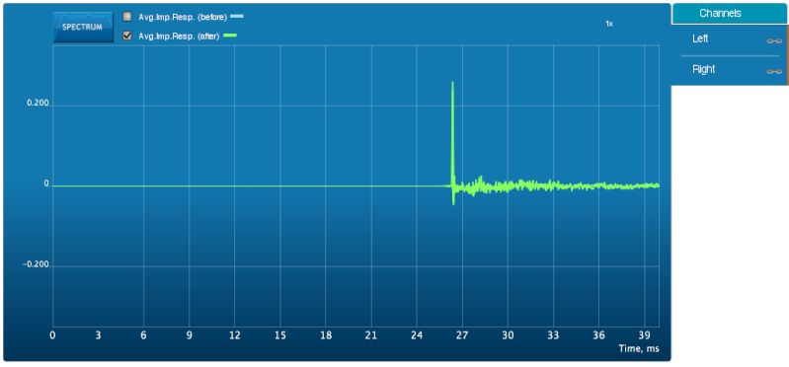Uncheck Avg.Imp.Resp. (after) checkbox
This screenshot has height=367, width=789.
tap(127, 36)
